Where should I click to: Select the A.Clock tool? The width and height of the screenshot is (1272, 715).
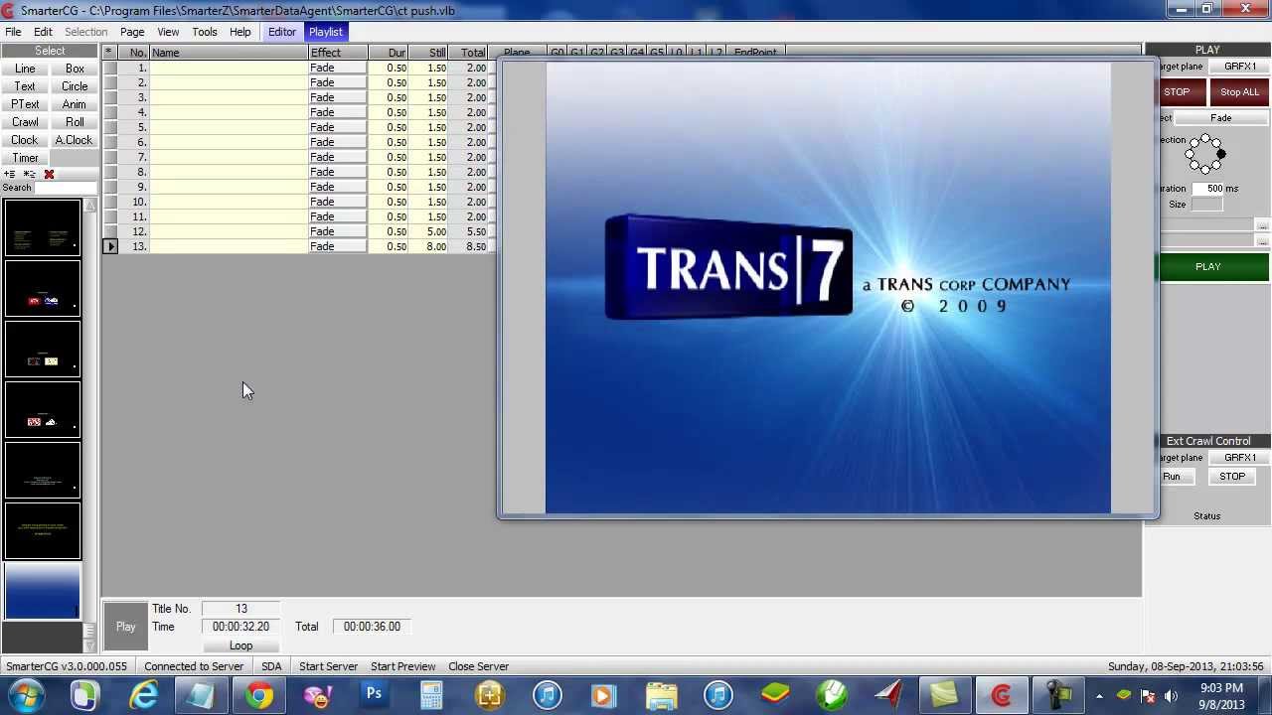click(75, 140)
